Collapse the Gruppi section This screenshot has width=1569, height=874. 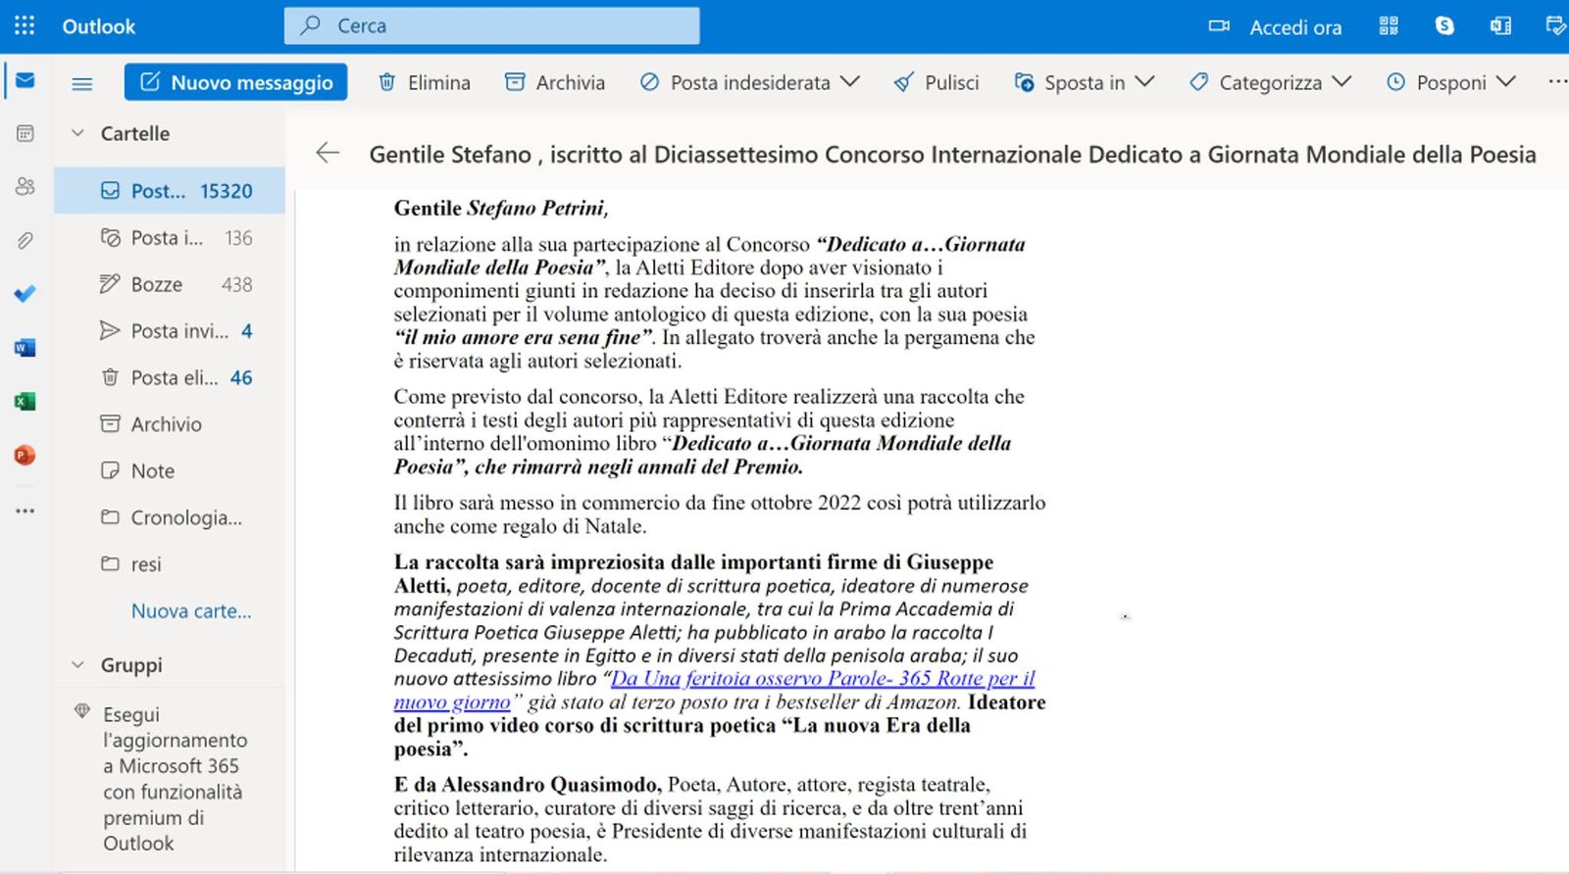pos(78,664)
